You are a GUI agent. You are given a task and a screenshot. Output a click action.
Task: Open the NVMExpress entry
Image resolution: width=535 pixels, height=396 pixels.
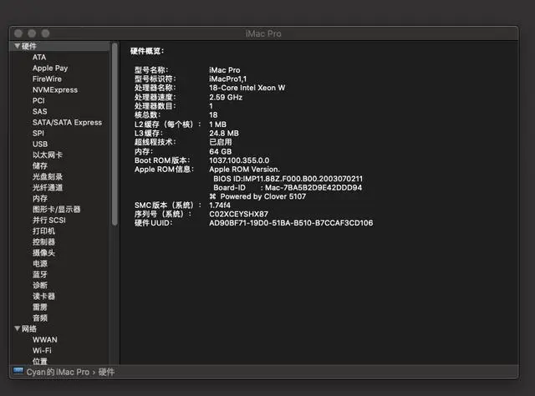click(55, 89)
